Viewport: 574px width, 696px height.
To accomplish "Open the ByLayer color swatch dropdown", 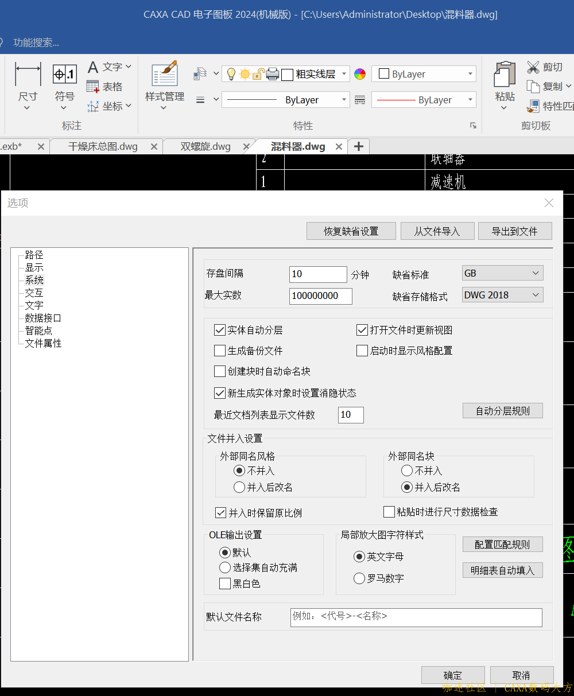I will 424,74.
